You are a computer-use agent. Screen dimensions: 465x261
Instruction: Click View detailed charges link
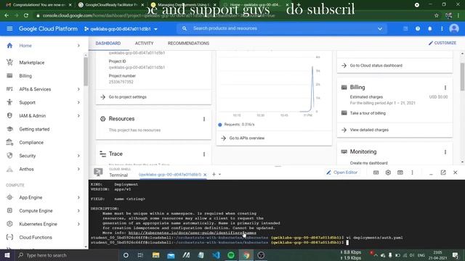[x=369, y=130]
